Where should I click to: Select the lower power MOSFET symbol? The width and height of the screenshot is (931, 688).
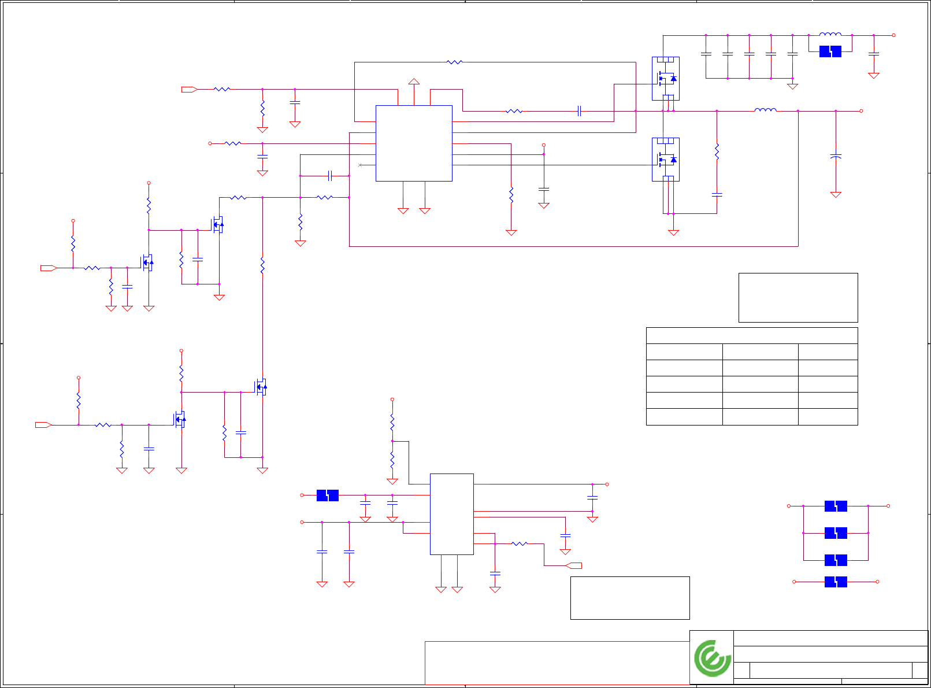[x=666, y=160]
